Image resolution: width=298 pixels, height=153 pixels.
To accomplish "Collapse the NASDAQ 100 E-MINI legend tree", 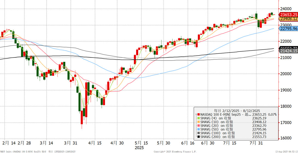I will pyautogui.click(x=196, y=114).
